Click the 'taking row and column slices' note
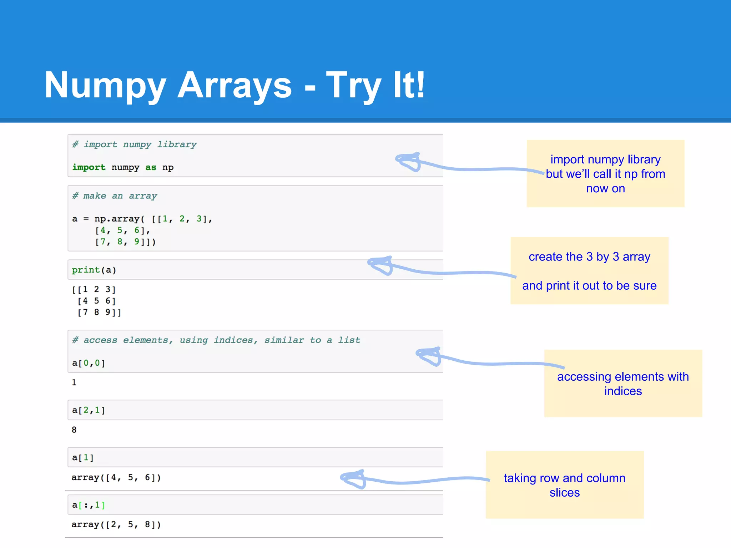Image resolution: width=731 pixels, height=548 pixels. coord(565,485)
